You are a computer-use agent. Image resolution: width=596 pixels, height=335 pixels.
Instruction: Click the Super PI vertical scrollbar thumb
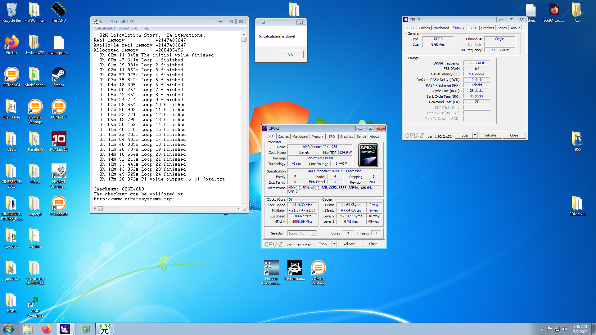pyautogui.click(x=244, y=39)
